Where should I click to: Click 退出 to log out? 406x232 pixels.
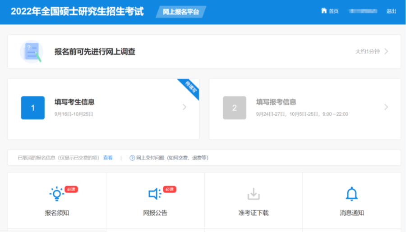click(x=391, y=11)
